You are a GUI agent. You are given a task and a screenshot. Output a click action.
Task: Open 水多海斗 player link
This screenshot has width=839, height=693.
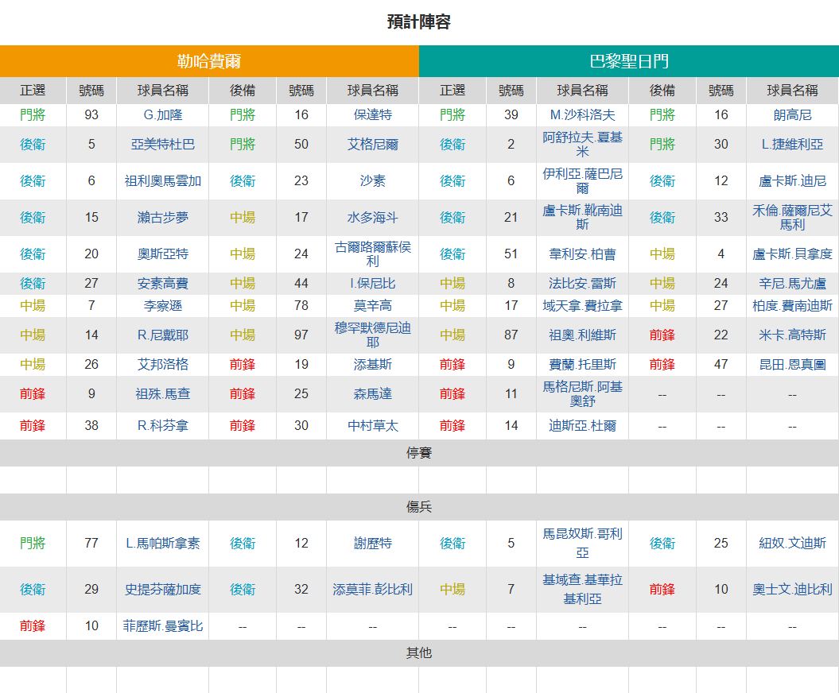372,218
